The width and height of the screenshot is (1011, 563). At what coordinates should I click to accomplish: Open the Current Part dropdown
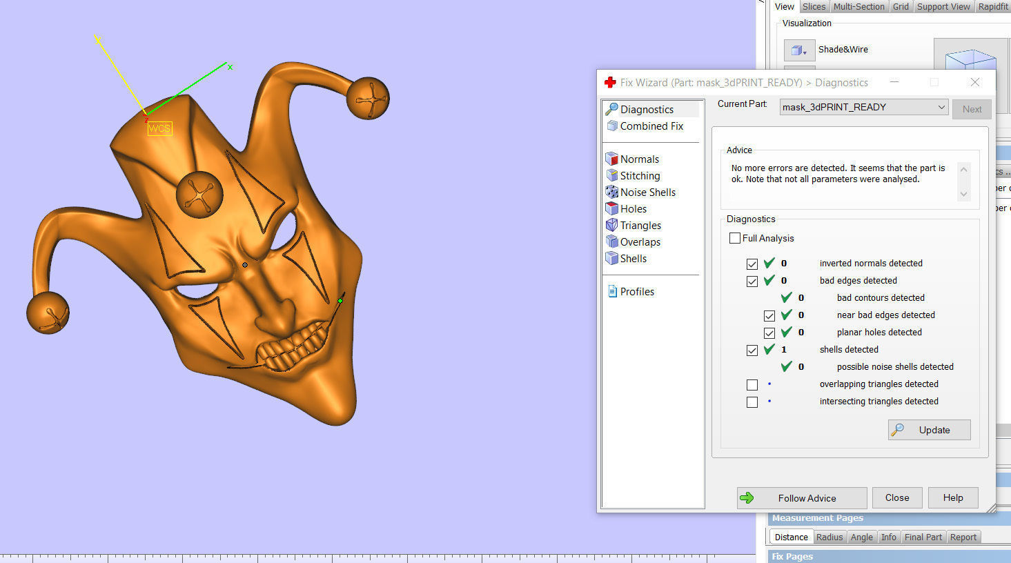pyautogui.click(x=863, y=107)
